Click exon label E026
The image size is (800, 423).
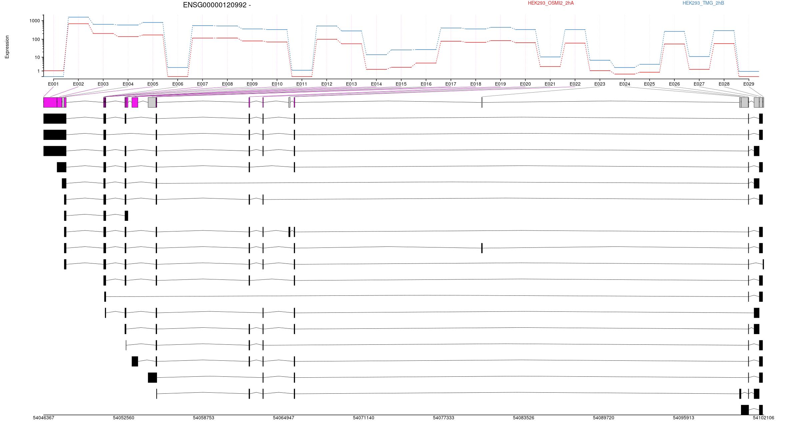click(674, 84)
